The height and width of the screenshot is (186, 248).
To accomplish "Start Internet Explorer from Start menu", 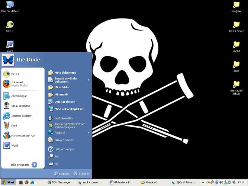I will tap(21, 116).
